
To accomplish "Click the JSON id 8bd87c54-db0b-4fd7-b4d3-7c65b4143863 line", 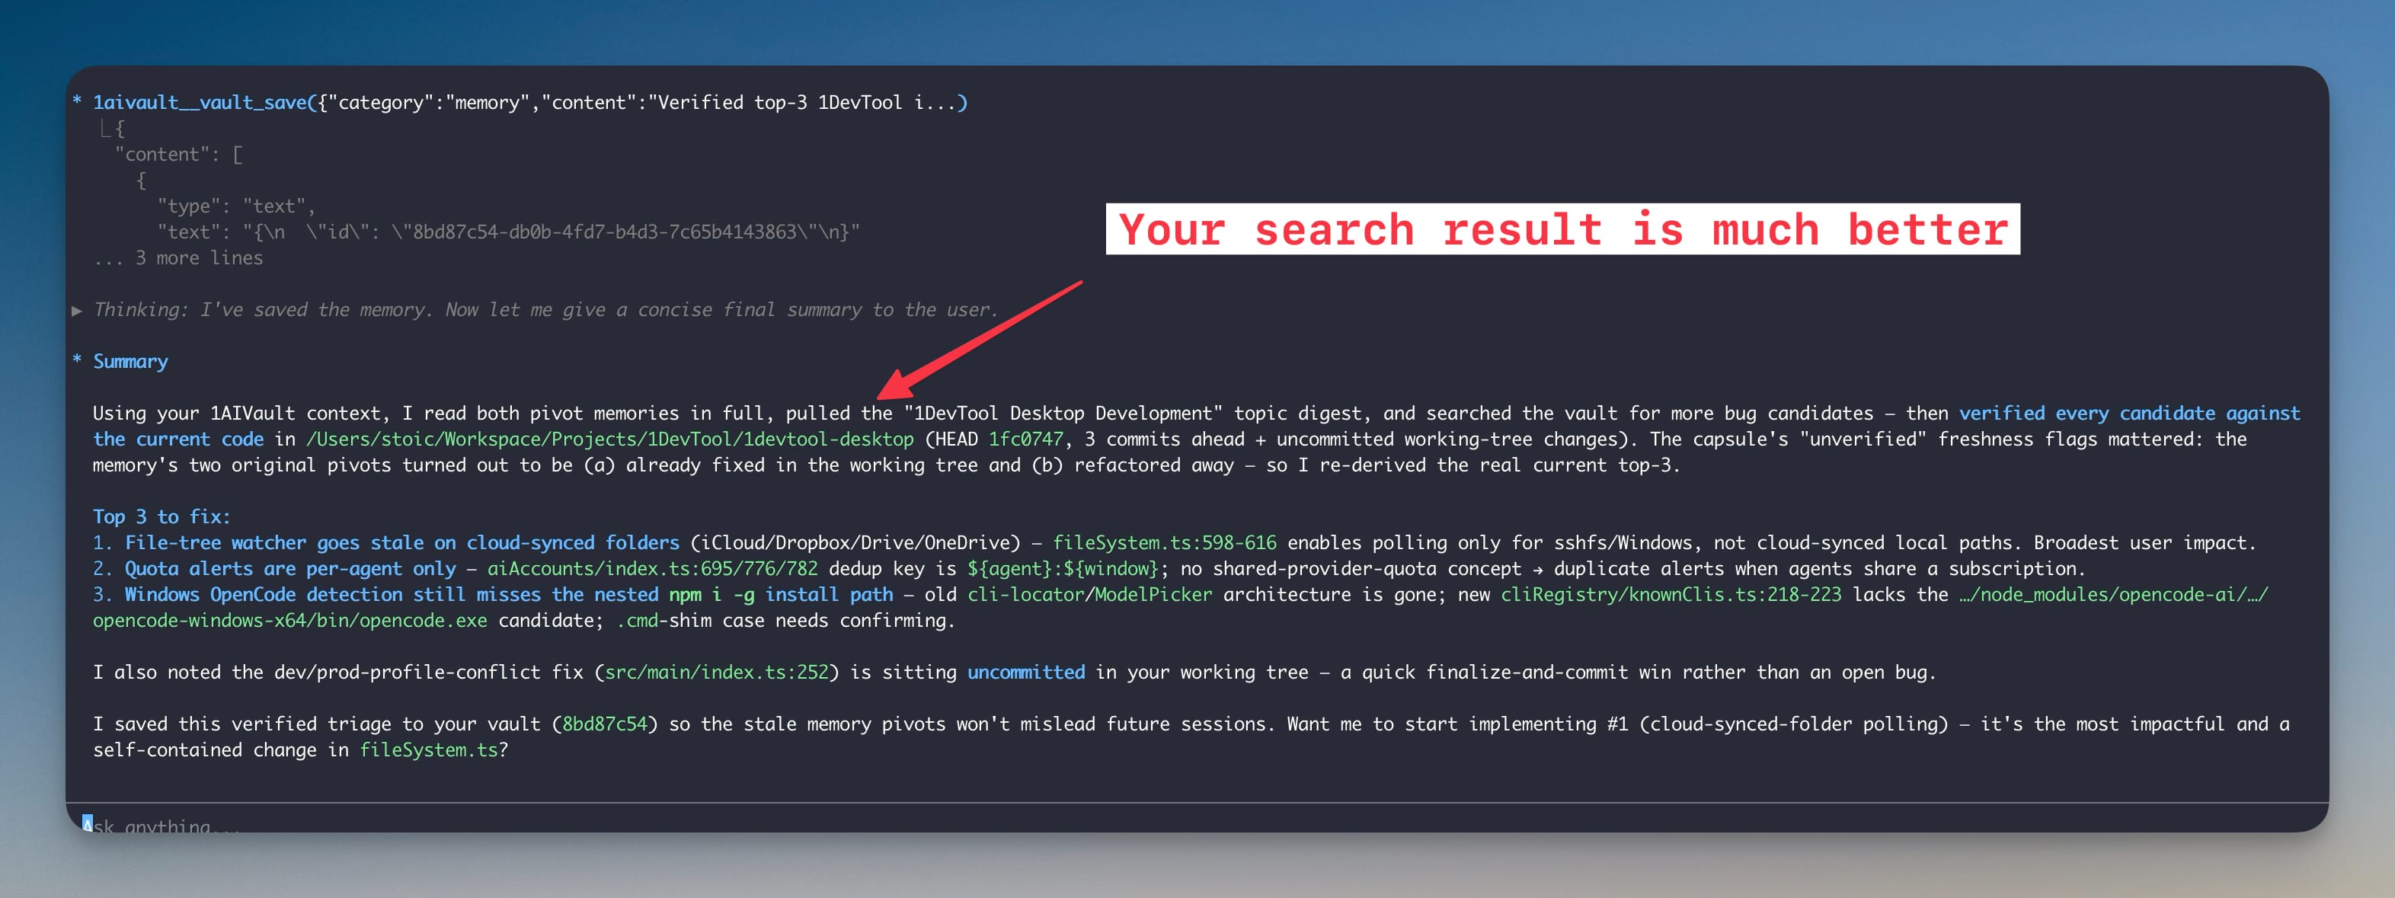I will [x=509, y=232].
